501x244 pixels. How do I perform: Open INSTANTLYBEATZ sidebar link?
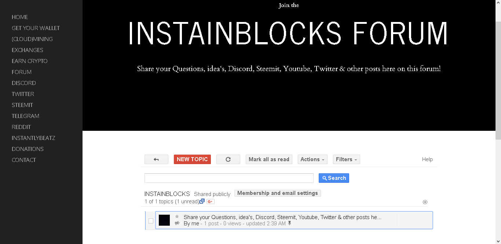point(33,138)
